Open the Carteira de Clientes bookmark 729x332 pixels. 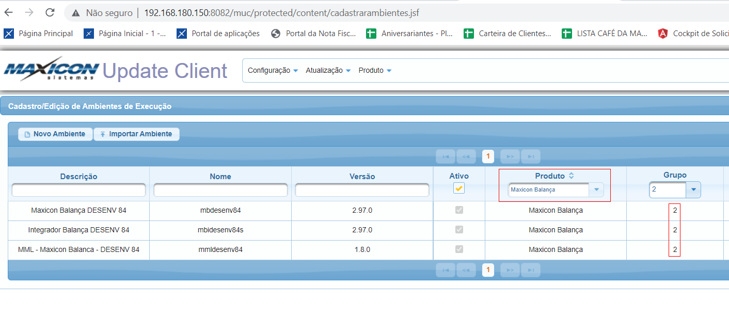(508, 34)
